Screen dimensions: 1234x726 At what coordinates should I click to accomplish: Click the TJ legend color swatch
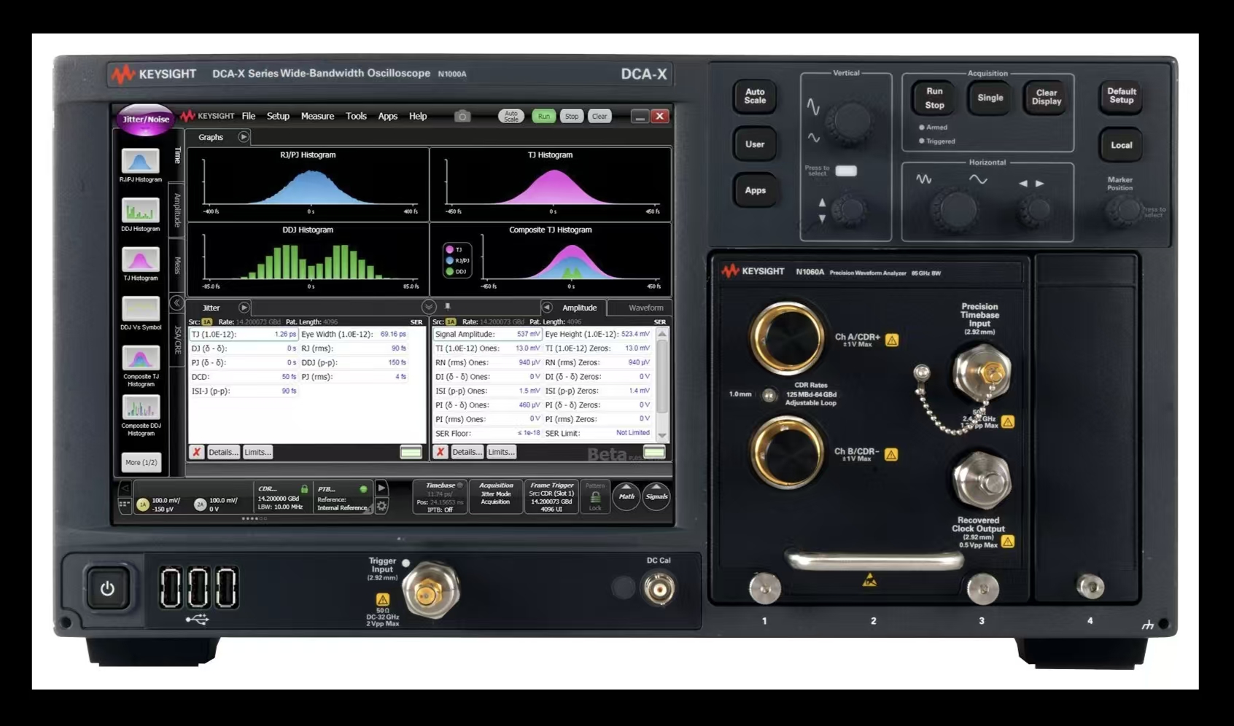click(450, 250)
